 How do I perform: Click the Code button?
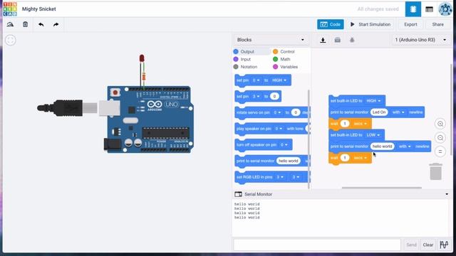pyautogui.click(x=331, y=24)
